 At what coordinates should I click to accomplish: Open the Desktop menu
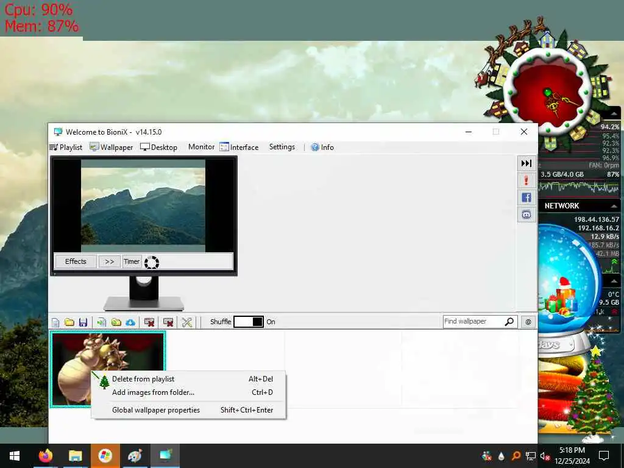tap(159, 147)
